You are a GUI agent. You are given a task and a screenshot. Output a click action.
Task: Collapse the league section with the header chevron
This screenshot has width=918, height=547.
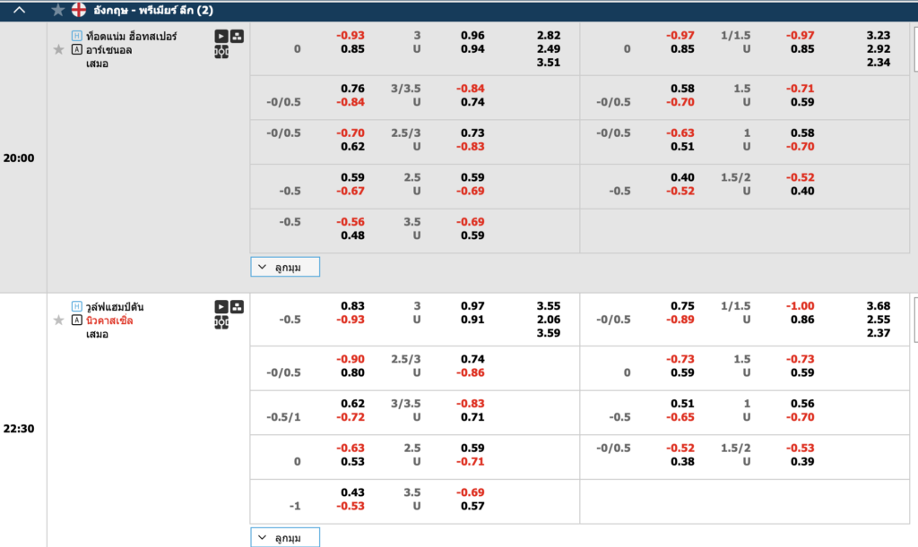20,10
